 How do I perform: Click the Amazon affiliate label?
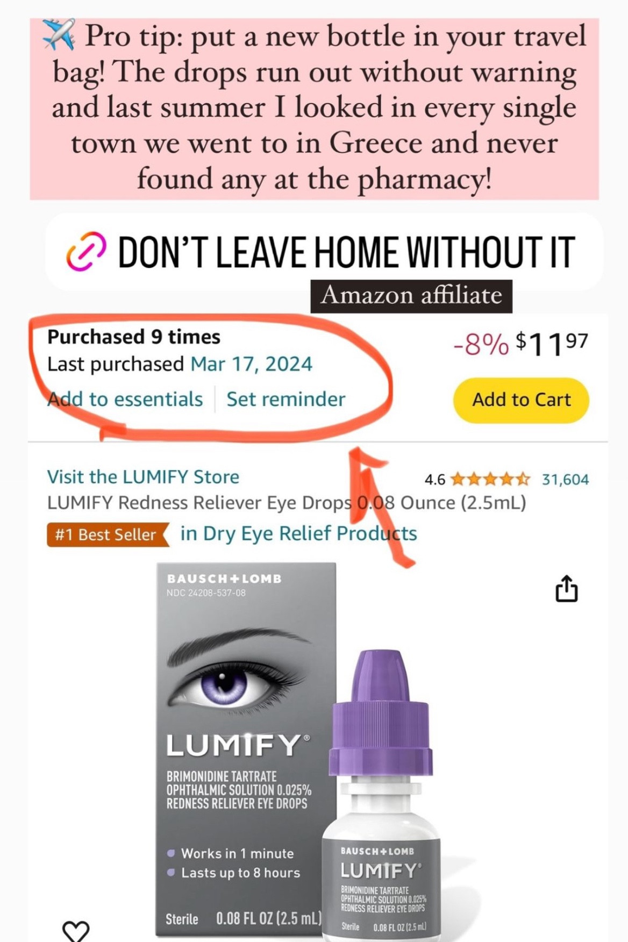pyautogui.click(x=411, y=295)
